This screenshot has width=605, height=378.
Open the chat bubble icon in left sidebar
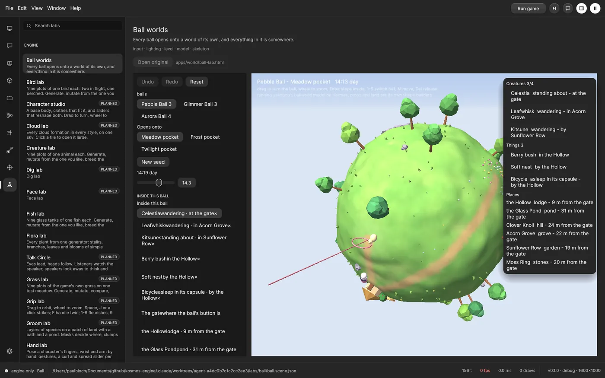pos(10,46)
